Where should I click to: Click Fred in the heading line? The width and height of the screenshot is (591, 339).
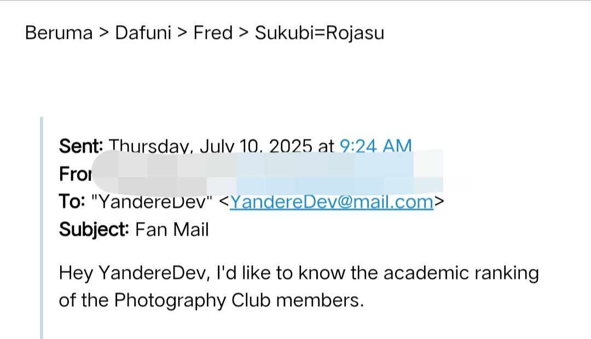213,33
